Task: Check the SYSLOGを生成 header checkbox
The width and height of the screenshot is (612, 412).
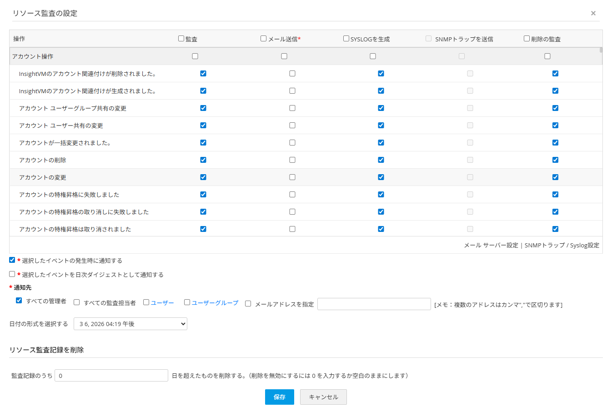Action: 346,39
